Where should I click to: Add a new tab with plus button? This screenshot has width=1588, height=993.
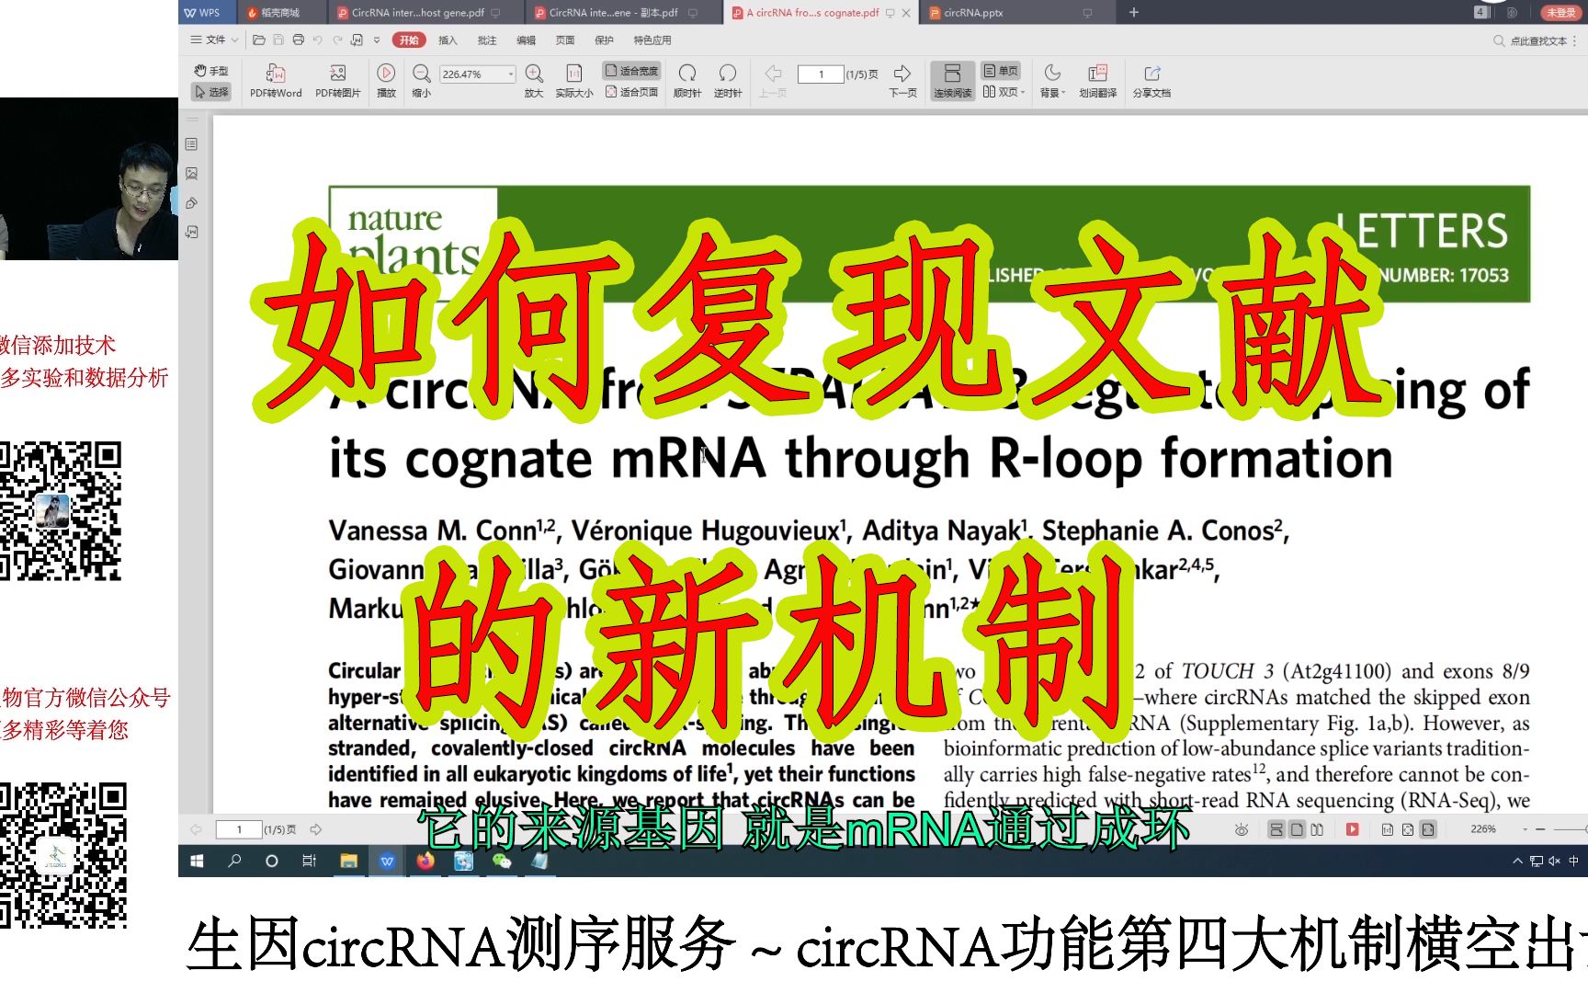(x=1133, y=12)
